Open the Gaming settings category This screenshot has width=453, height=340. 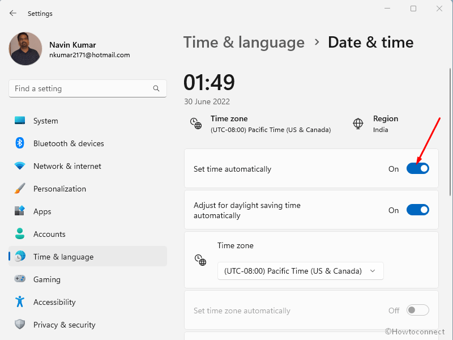(47, 279)
